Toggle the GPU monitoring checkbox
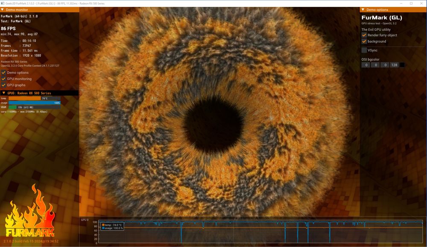Image resolution: width=427 pixels, height=247 pixels. click(x=3, y=79)
